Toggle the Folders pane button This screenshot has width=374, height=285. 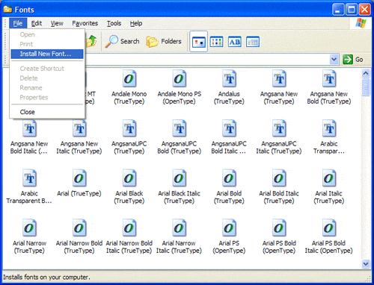[x=164, y=41]
